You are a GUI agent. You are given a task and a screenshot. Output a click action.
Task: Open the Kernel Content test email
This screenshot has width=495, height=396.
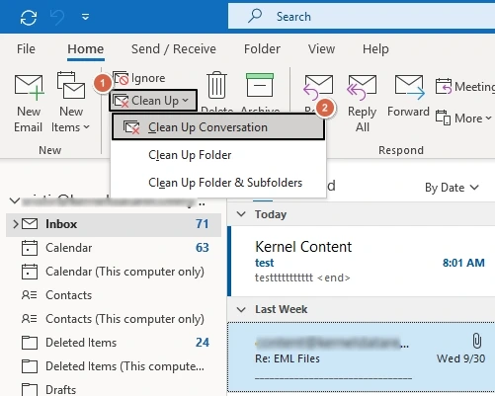[x=363, y=261]
